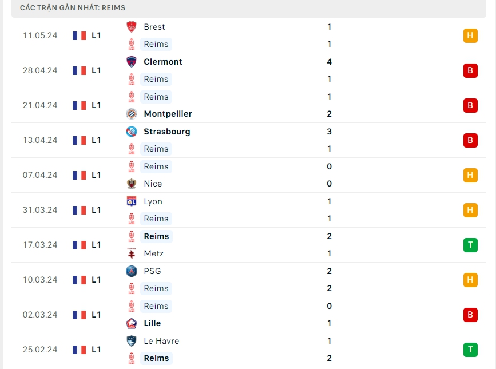Click the France flag on 11.05.24 row
The height and width of the screenshot is (369, 496).
pyautogui.click(x=79, y=35)
